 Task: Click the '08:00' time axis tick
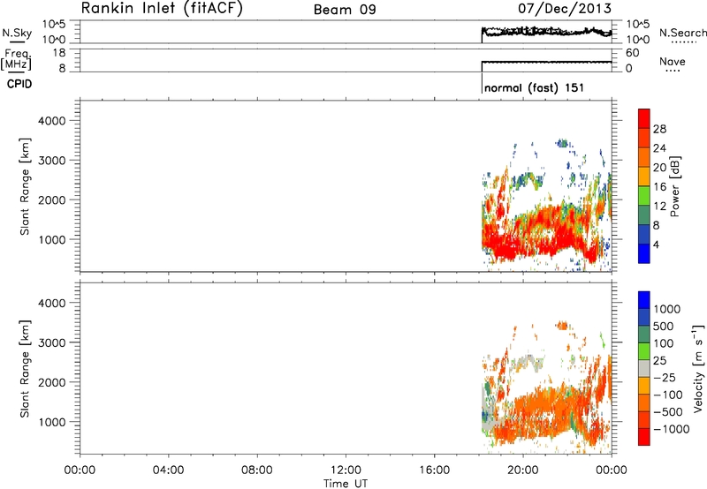256,470
